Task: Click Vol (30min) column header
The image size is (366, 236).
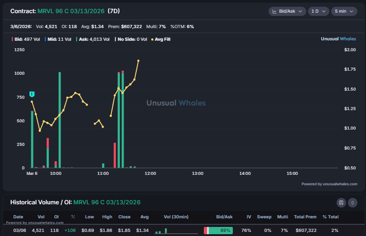Action: point(176,217)
